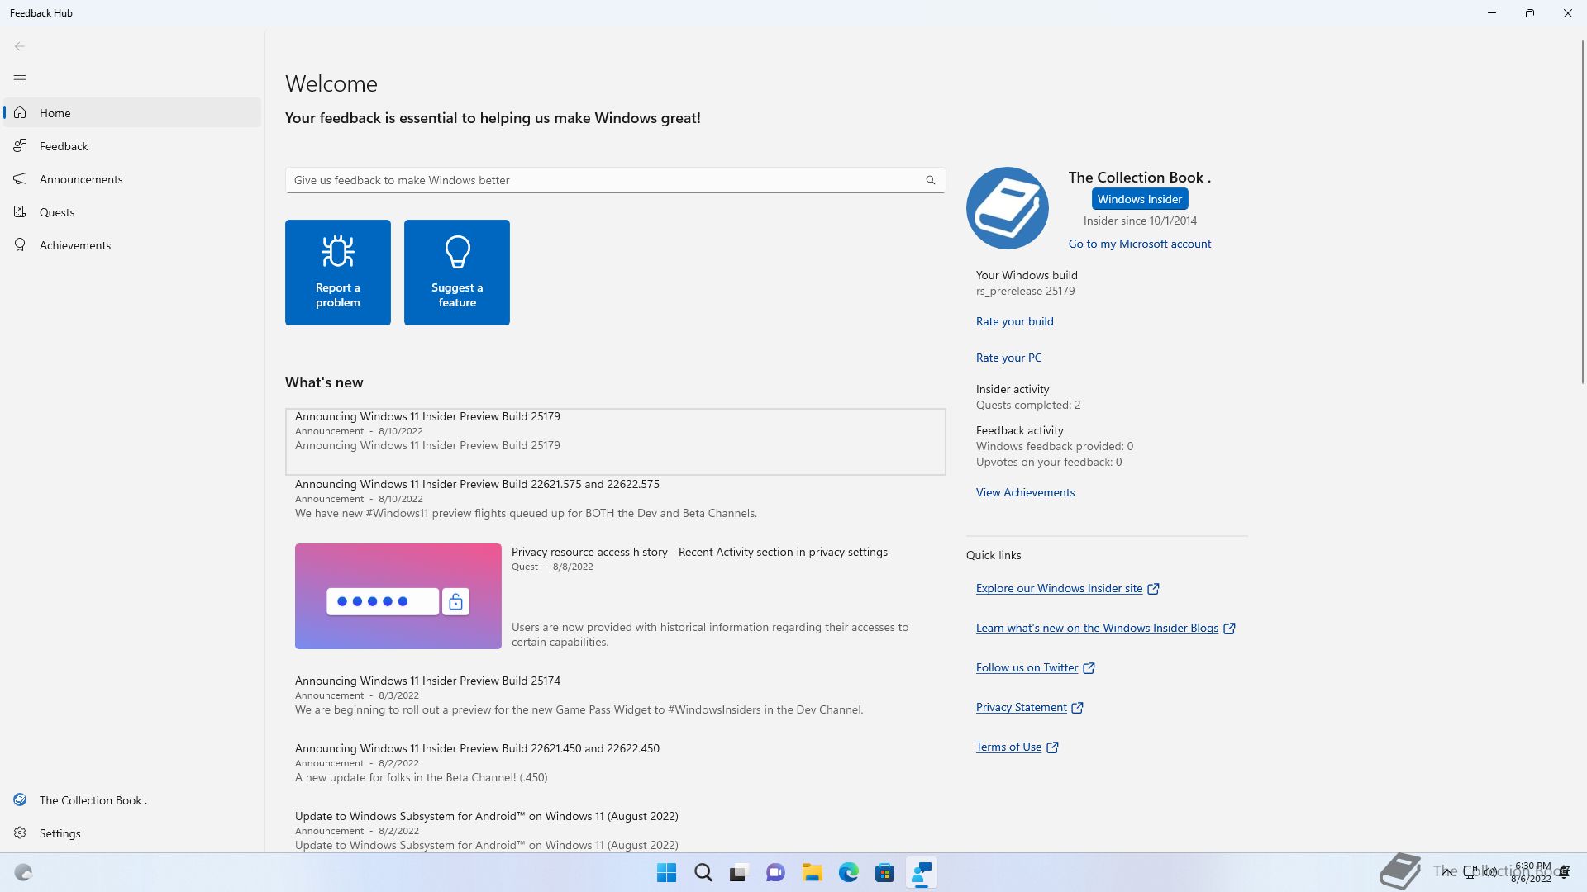The width and height of the screenshot is (1587, 892).
Task: Click the lightbulb icon on Suggest a feature
Action: pyautogui.click(x=457, y=252)
